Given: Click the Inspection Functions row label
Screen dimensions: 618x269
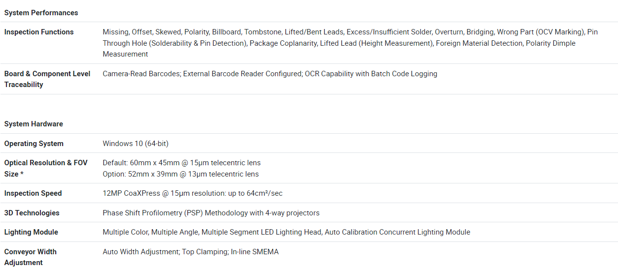Looking at the screenshot, I should [x=39, y=32].
